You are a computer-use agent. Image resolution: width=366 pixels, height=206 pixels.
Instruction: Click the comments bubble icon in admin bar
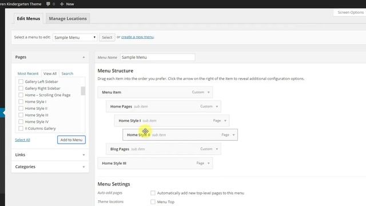point(48,4)
